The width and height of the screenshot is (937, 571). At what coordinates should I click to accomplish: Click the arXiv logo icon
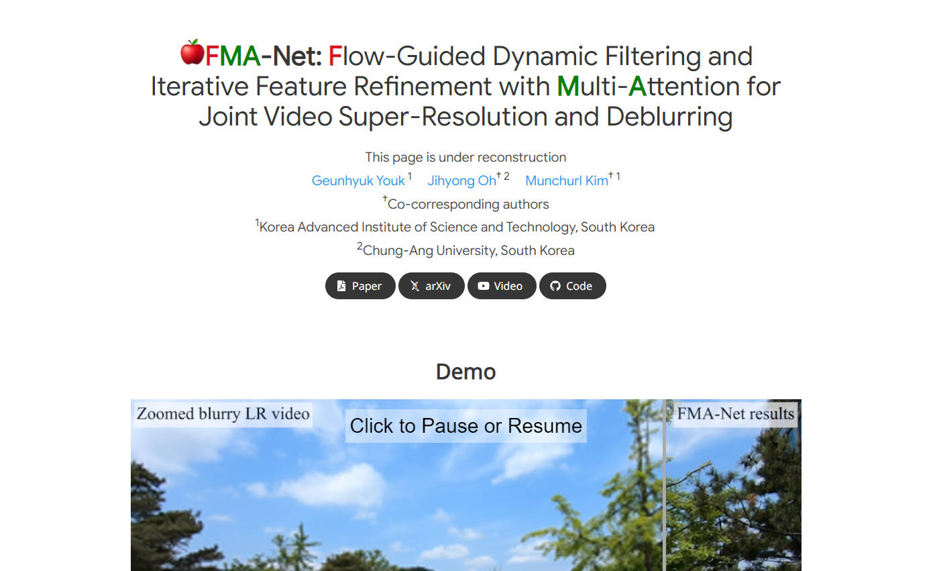(x=415, y=286)
